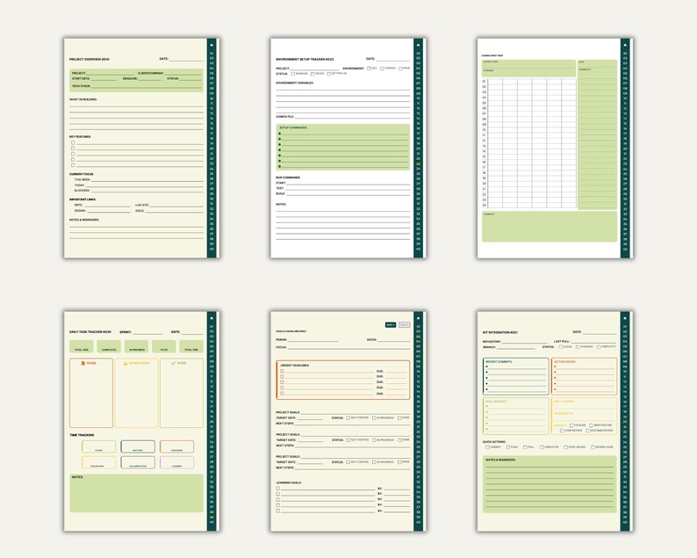The width and height of the screenshot is (697, 558).
Task: Check the Create PR quick action box
Action: click(542, 446)
